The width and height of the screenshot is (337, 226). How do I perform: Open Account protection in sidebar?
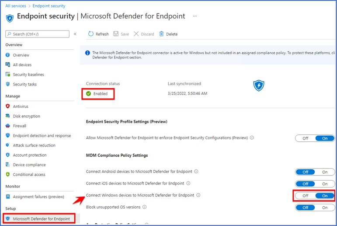pyautogui.click(x=30, y=155)
